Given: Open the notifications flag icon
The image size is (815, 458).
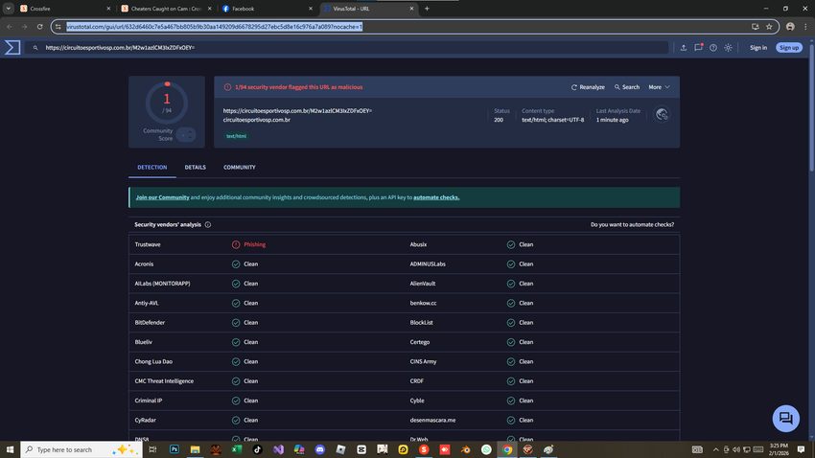Looking at the screenshot, I should coord(698,47).
